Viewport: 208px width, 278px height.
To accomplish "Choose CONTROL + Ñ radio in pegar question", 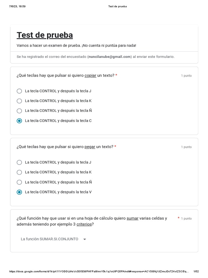I will (19, 182).
